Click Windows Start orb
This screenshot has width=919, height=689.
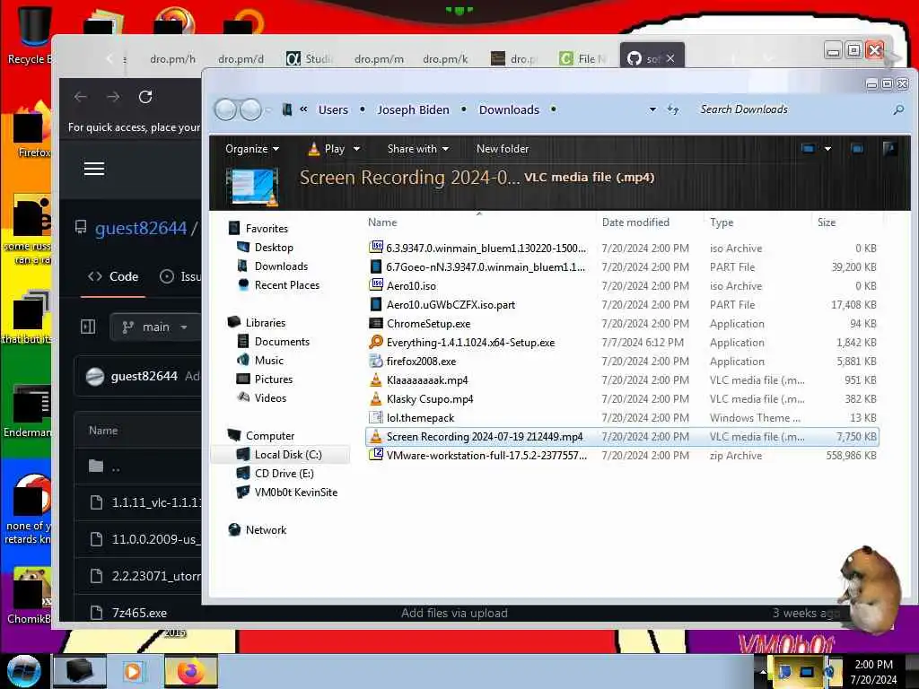pyautogui.click(x=24, y=671)
